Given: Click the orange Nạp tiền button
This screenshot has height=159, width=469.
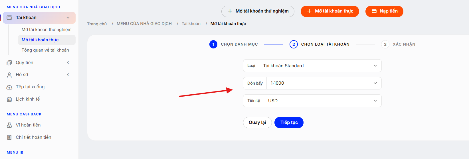Looking at the screenshot, I should (x=384, y=11).
